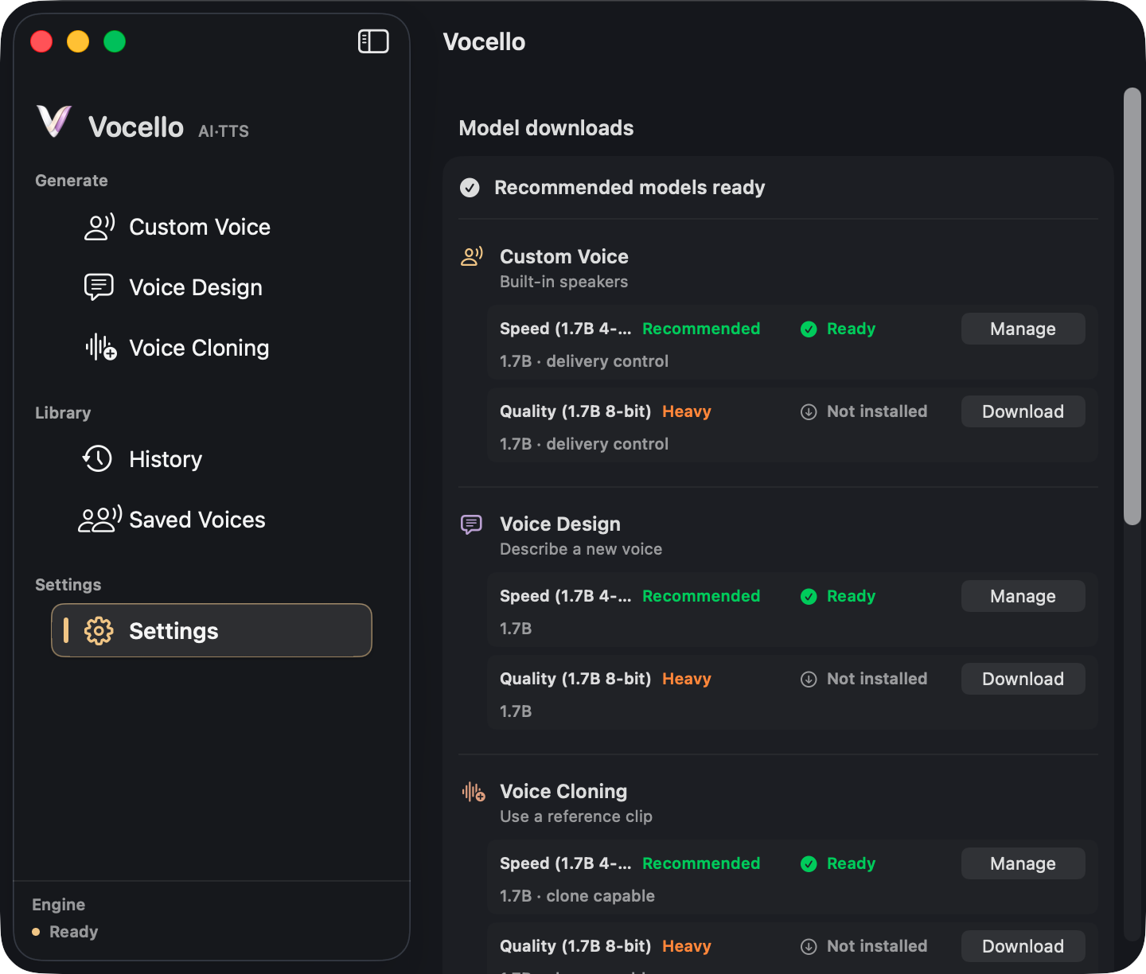Click the 'Not installed' text under Voice Design
1146x974 pixels.
click(x=877, y=679)
